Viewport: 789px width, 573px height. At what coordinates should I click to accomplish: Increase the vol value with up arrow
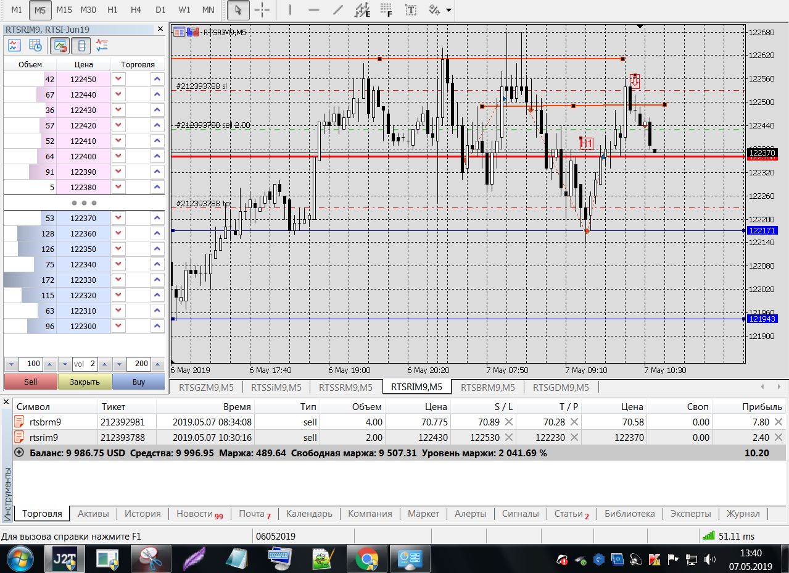[104, 364]
